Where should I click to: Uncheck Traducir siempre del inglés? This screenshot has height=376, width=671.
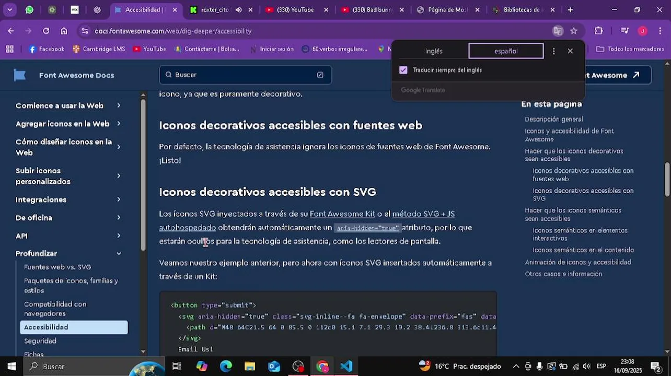pyautogui.click(x=403, y=70)
